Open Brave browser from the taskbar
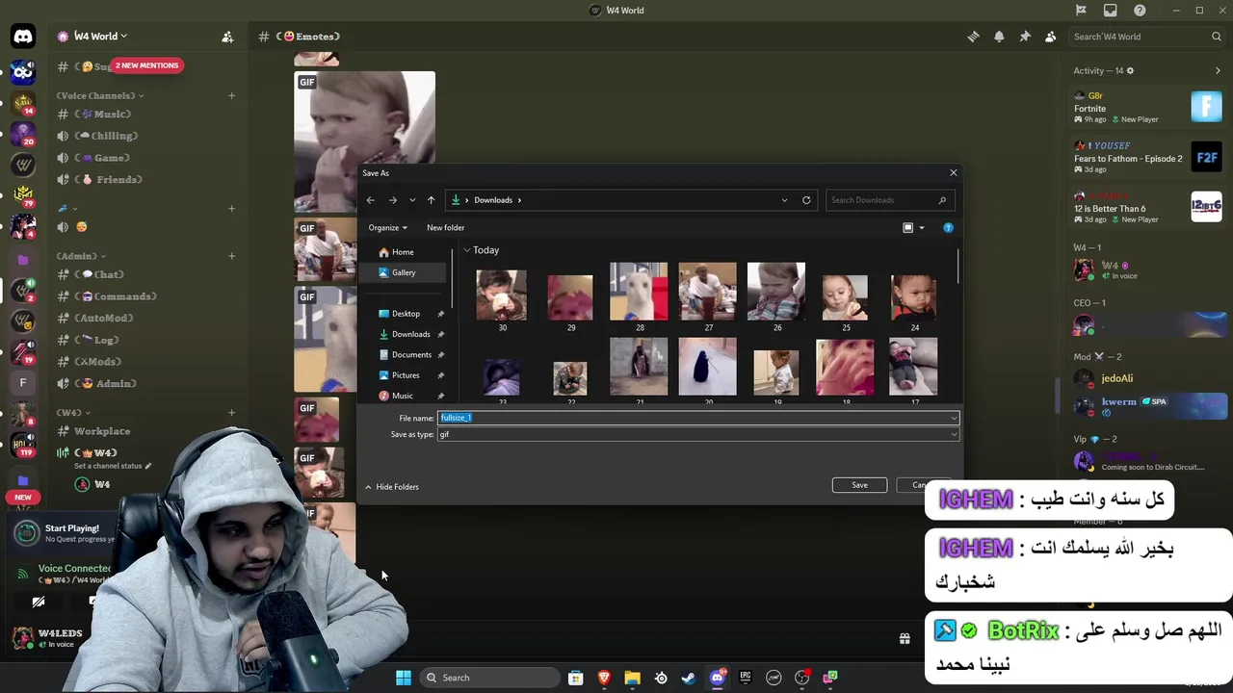Screen dimensions: 1233x693 (x=604, y=678)
